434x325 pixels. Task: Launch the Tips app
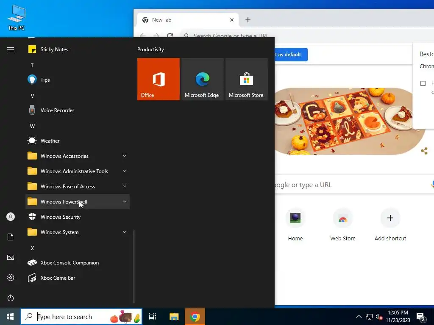coord(78,80)
